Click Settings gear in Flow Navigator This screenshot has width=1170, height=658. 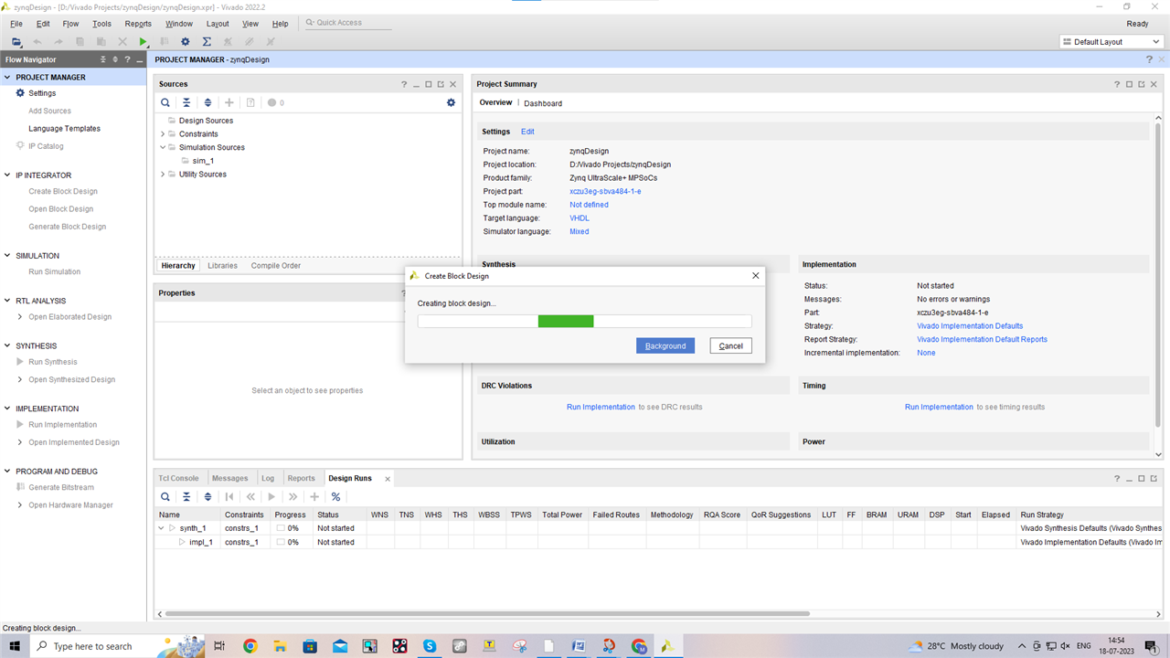21,93
